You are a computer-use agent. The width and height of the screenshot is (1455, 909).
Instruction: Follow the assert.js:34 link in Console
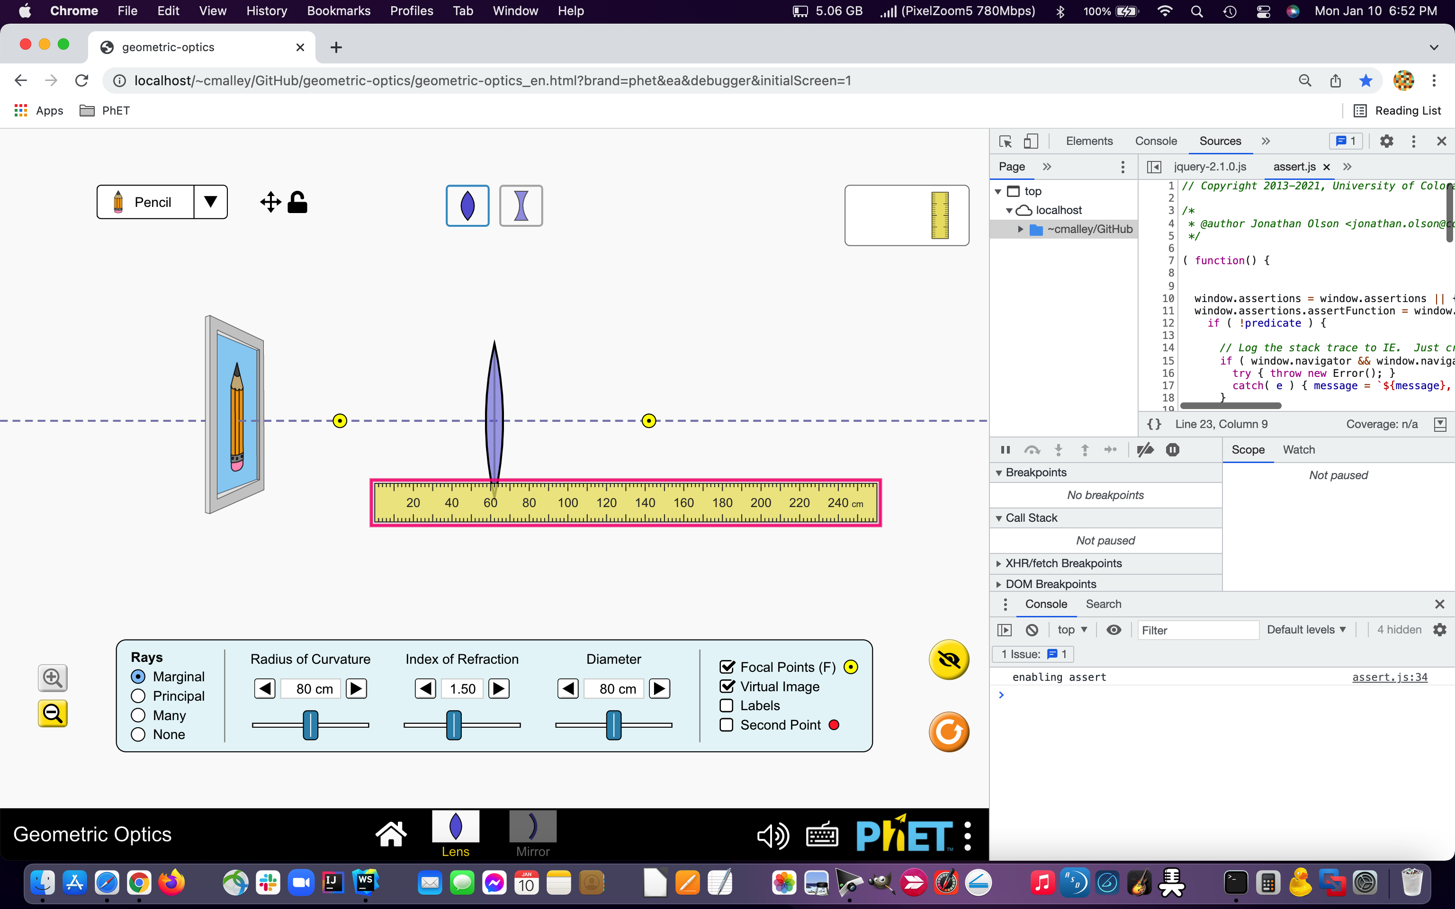(1390, 677)
